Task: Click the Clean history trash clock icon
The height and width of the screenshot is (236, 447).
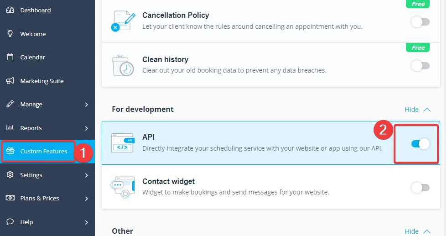Action: click(123, 66)
